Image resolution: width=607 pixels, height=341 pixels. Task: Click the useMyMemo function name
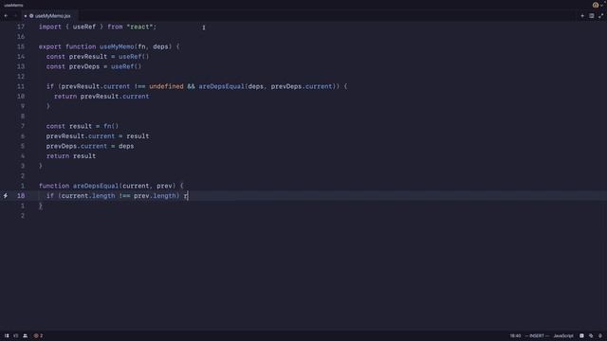117,46
